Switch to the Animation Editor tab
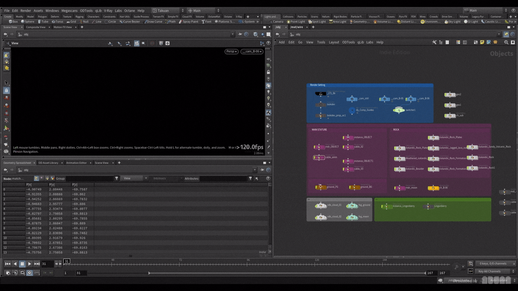This screenshot has height=291, width=518. [76, 163]
